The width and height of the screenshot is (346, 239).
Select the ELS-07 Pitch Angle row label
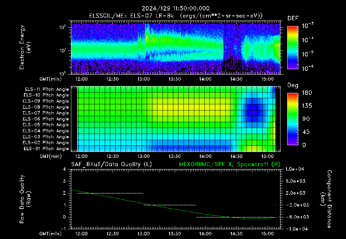point(46,113)
